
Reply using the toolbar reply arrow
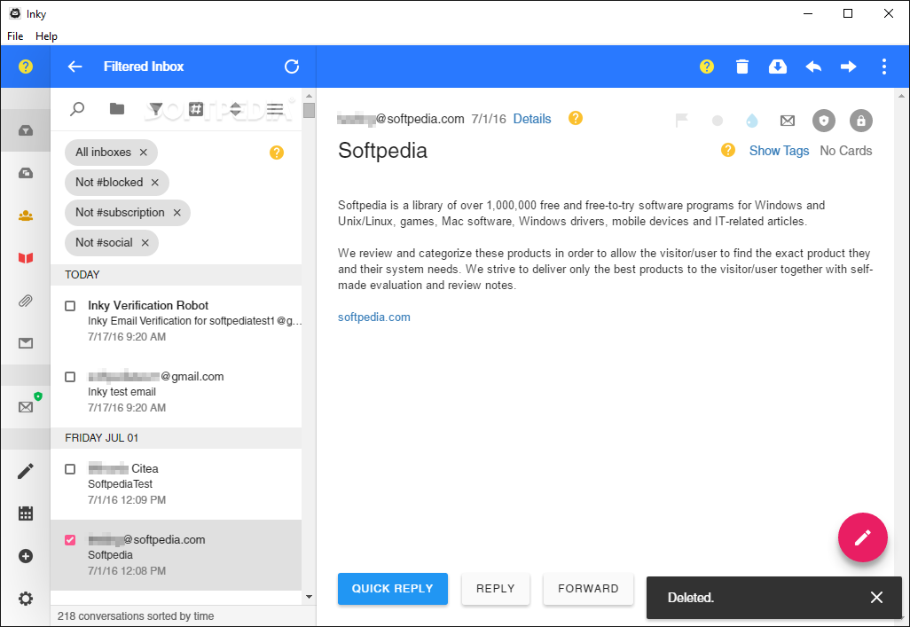[813, 67]
